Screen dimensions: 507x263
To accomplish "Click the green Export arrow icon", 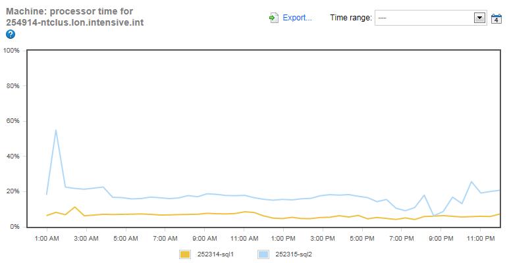I will coord(273,18).
